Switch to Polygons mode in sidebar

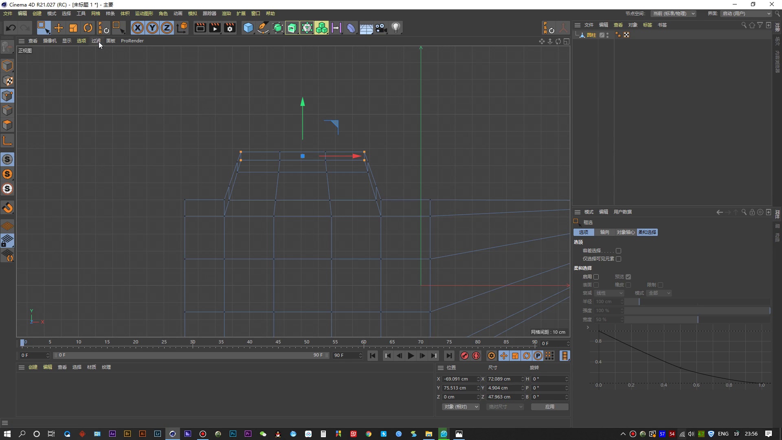click(x=7, y=125)
